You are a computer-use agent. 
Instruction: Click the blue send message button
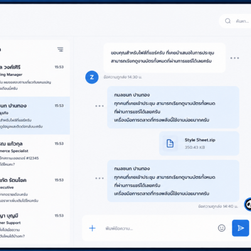[x=240, y=228]
